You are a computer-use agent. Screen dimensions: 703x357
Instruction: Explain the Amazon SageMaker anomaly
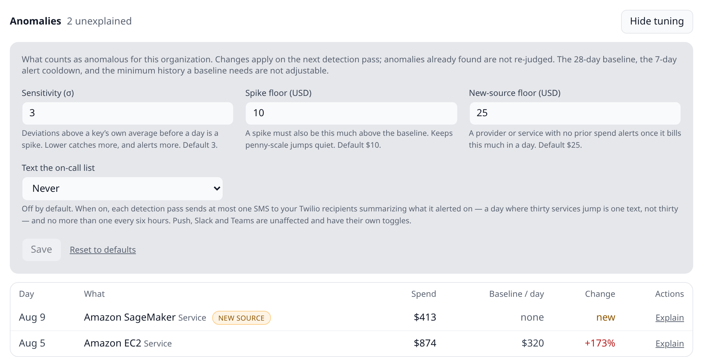(x=669, y=318)
